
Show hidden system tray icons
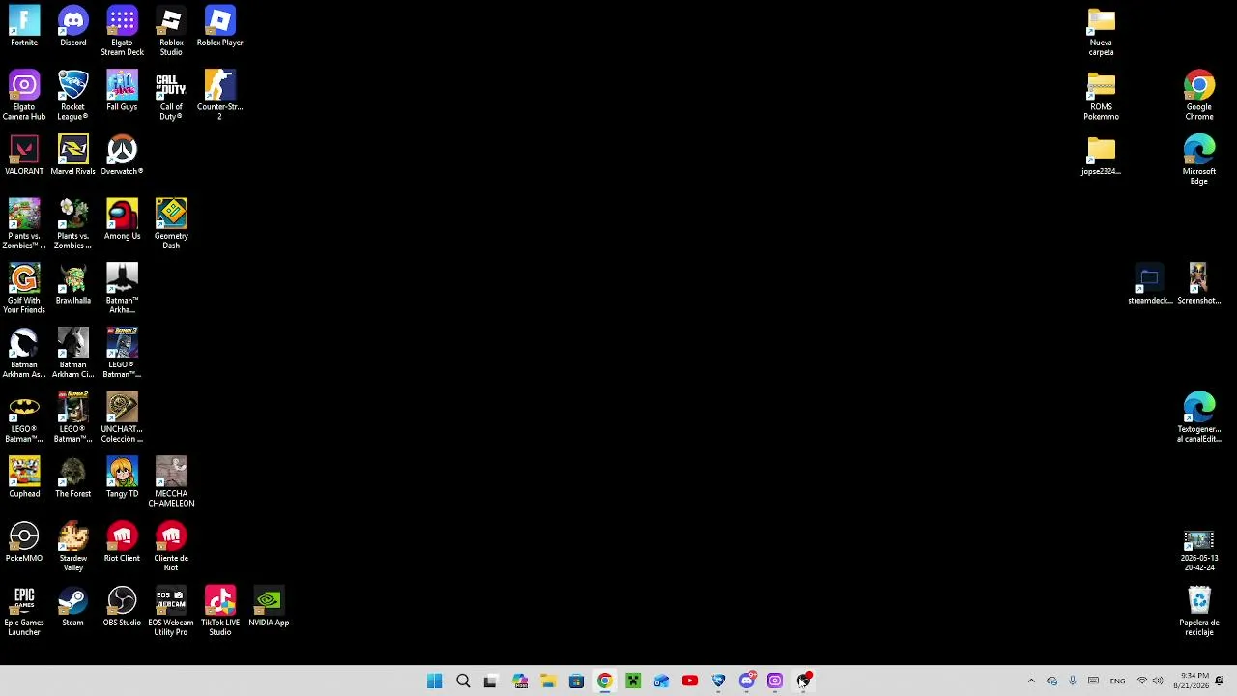1031,681
